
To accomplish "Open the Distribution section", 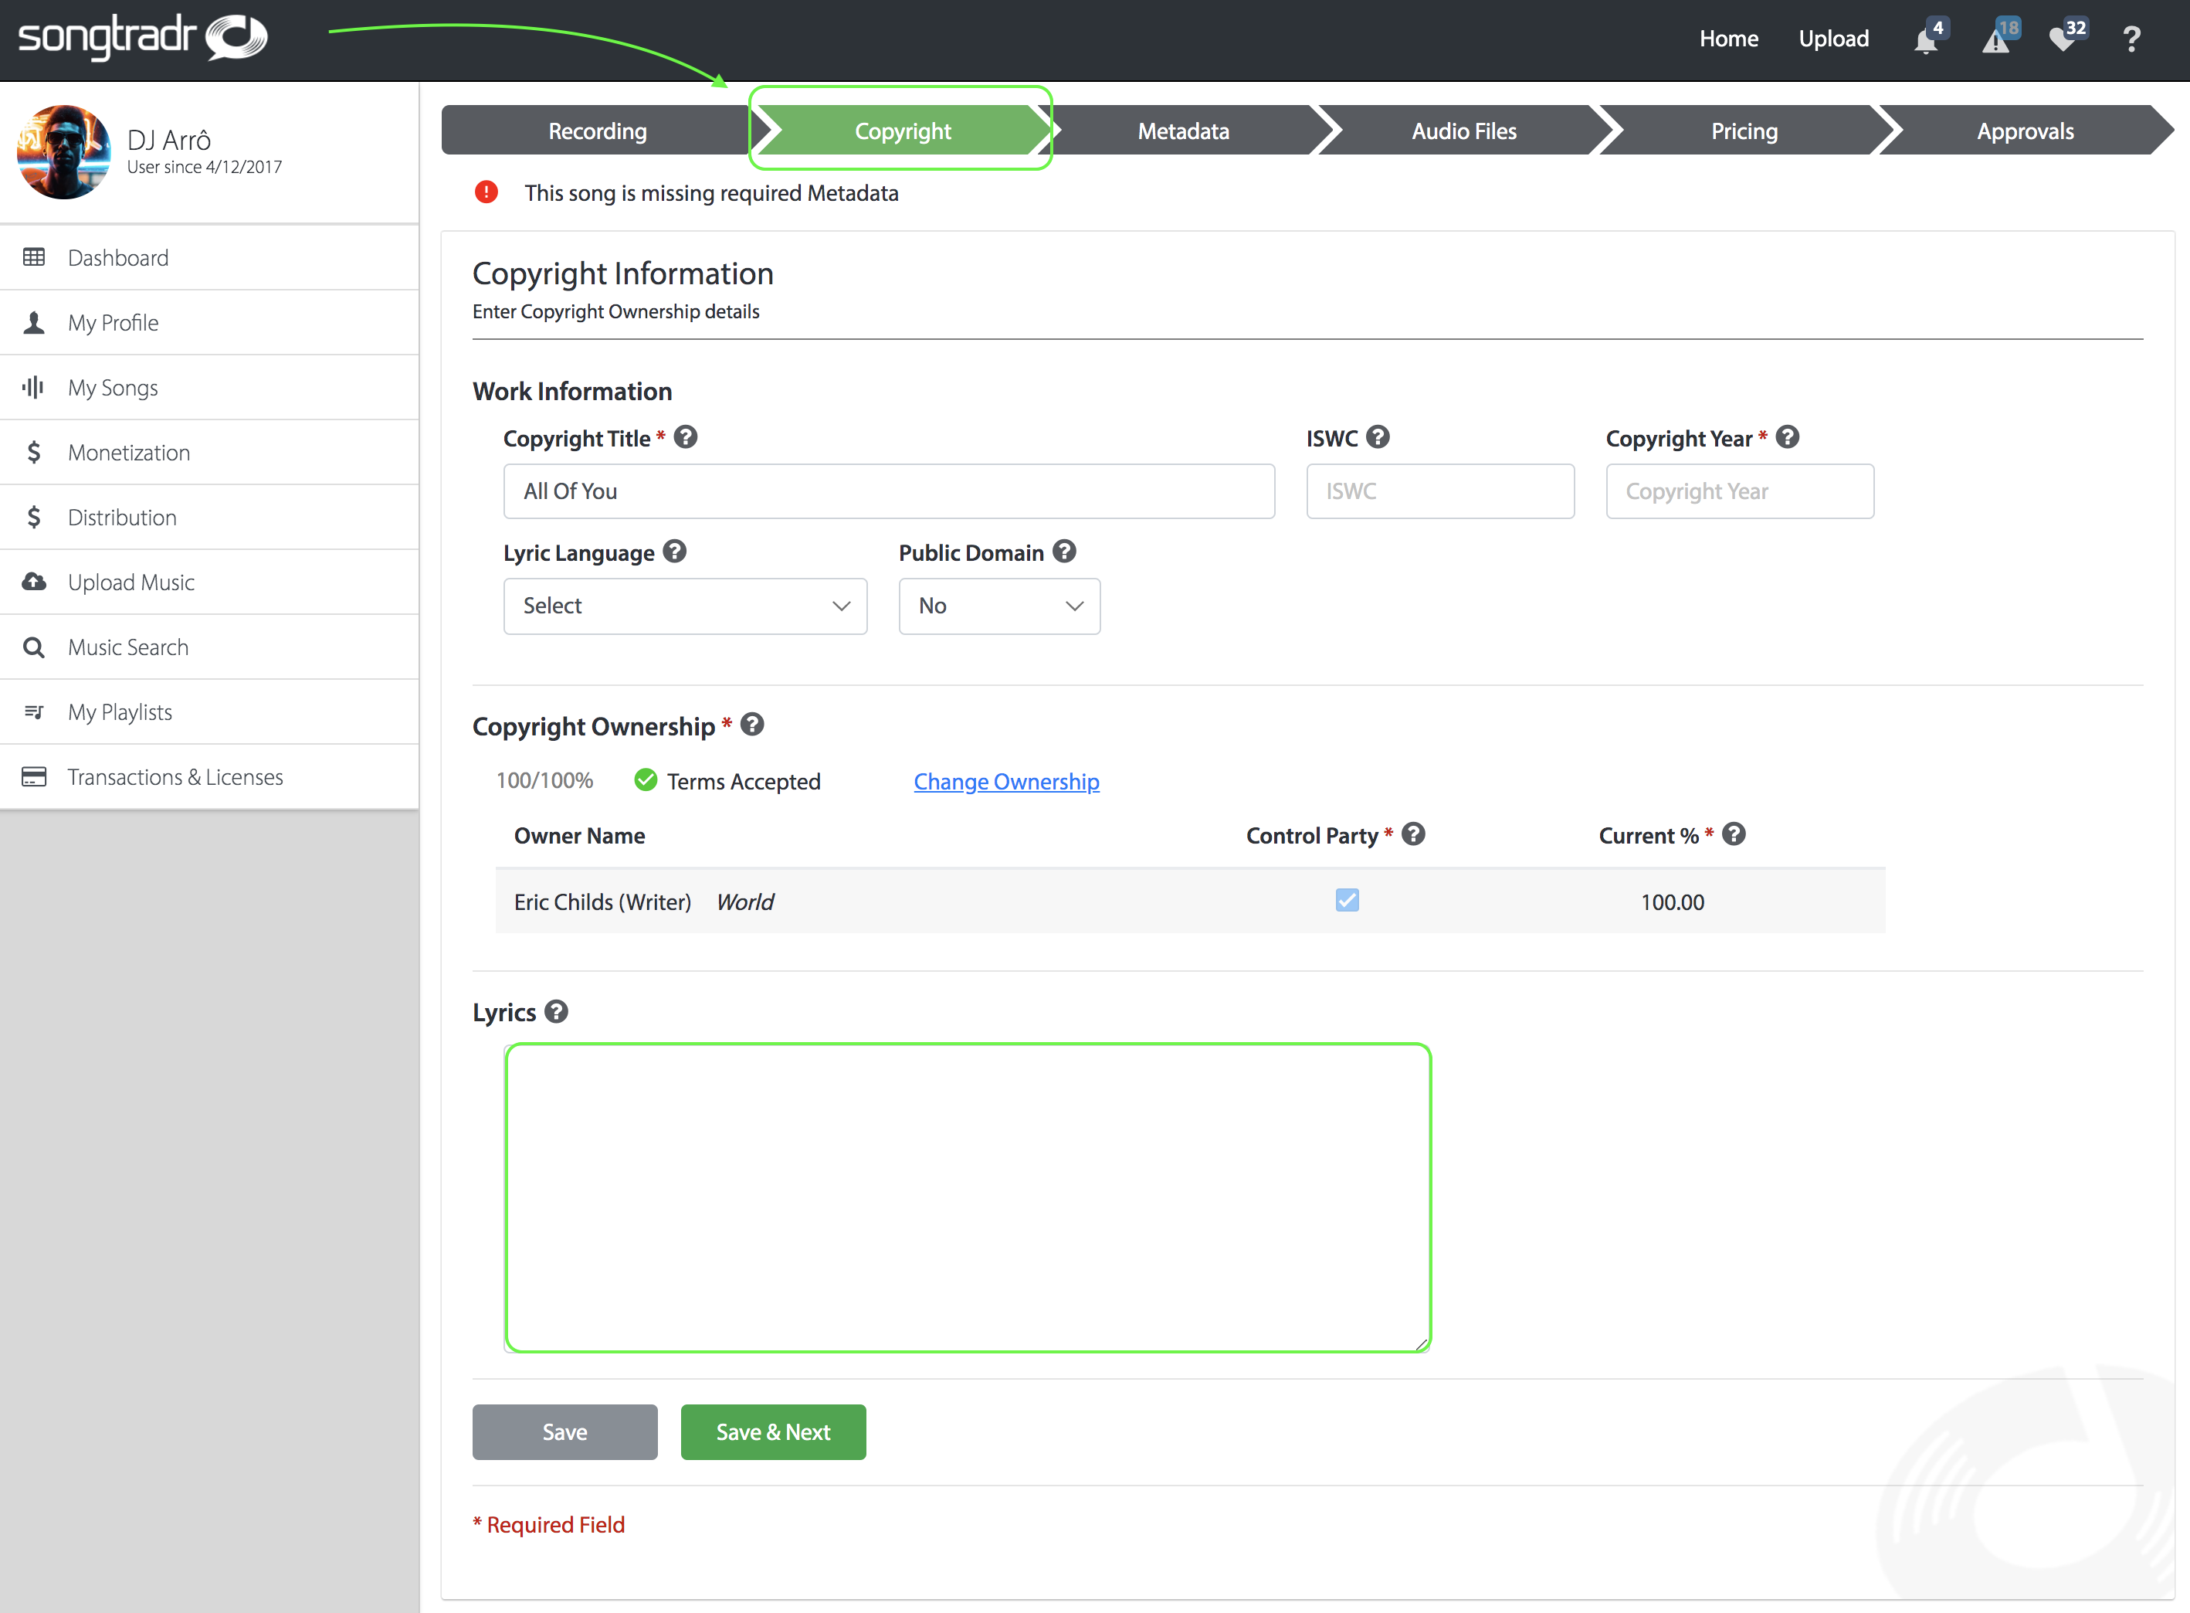I will tap(122, 517).
